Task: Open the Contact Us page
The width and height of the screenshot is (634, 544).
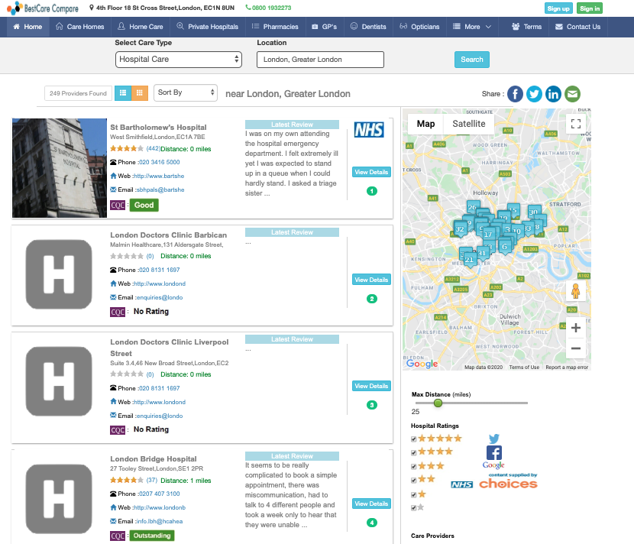Action: 577,27
